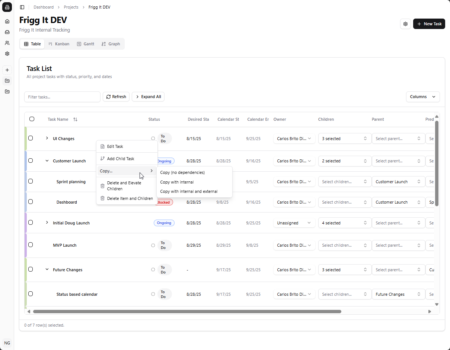Click the plus add icon in sidebar

7,70
